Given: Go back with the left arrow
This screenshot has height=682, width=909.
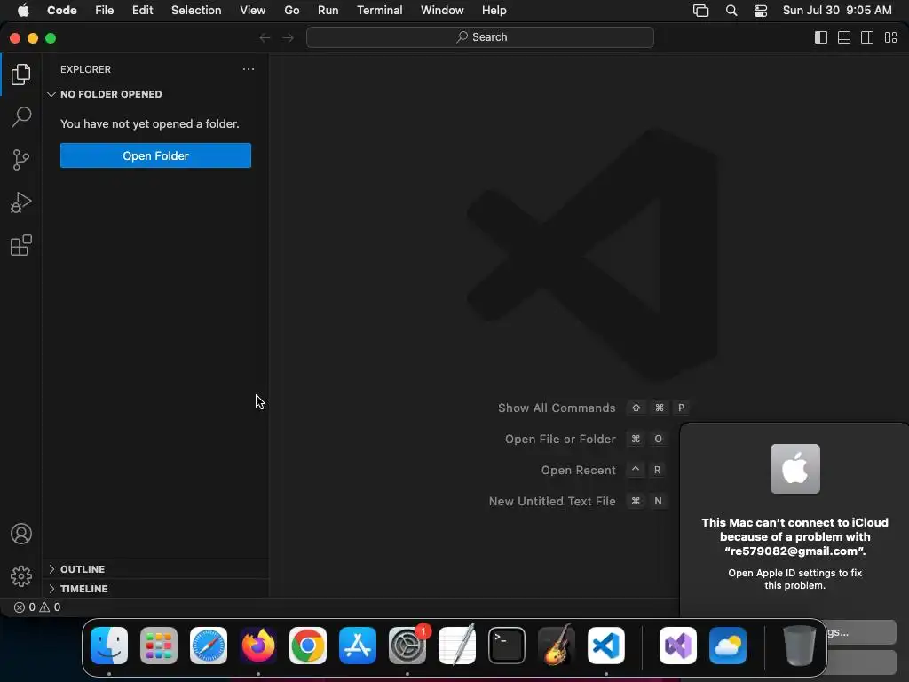Looking at the screenshot, I should coord(265,37).
